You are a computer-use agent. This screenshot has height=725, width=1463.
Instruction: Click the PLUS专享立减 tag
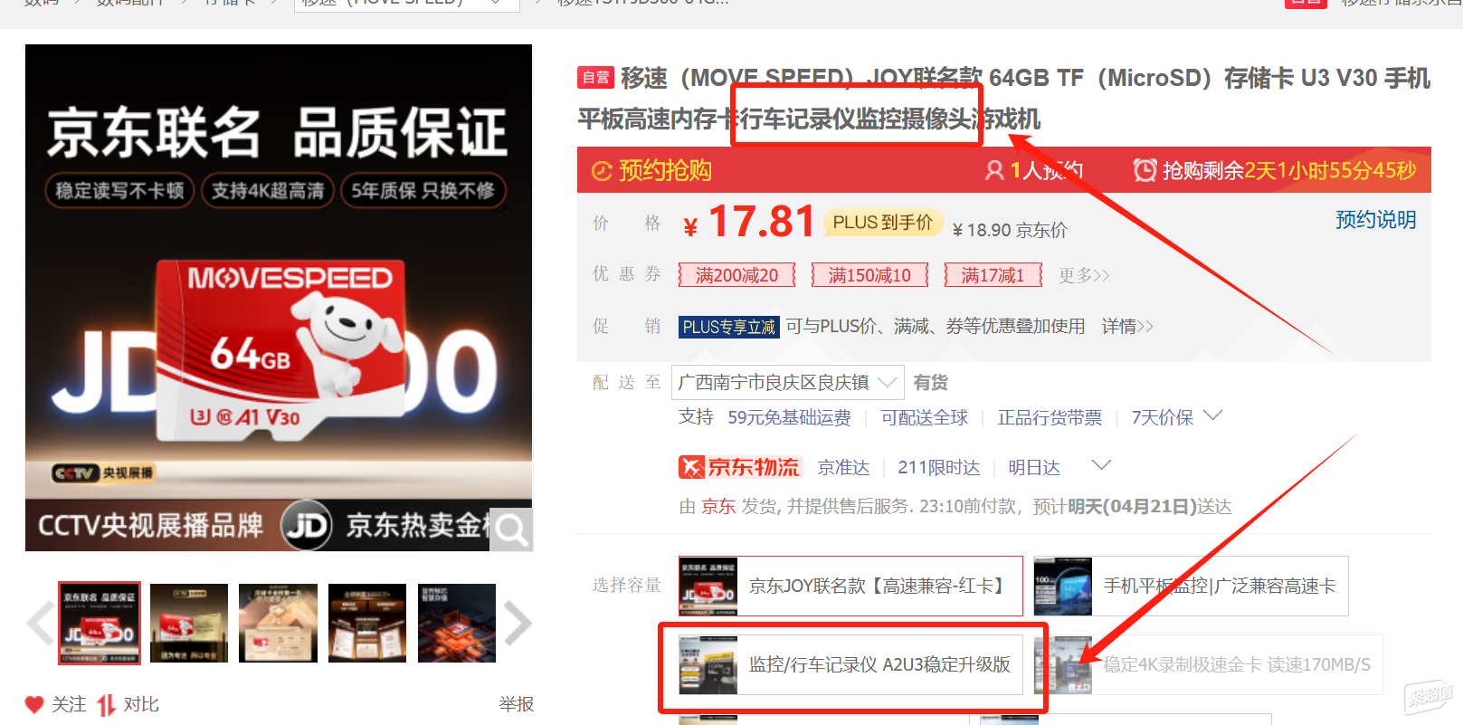click(728, 327)
